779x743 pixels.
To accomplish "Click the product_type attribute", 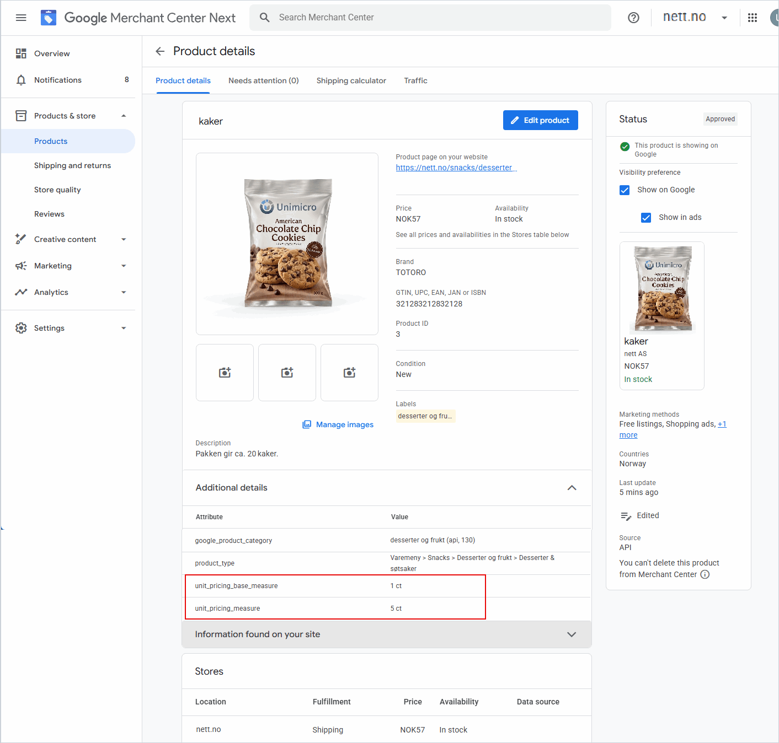I will pos(215,563).
